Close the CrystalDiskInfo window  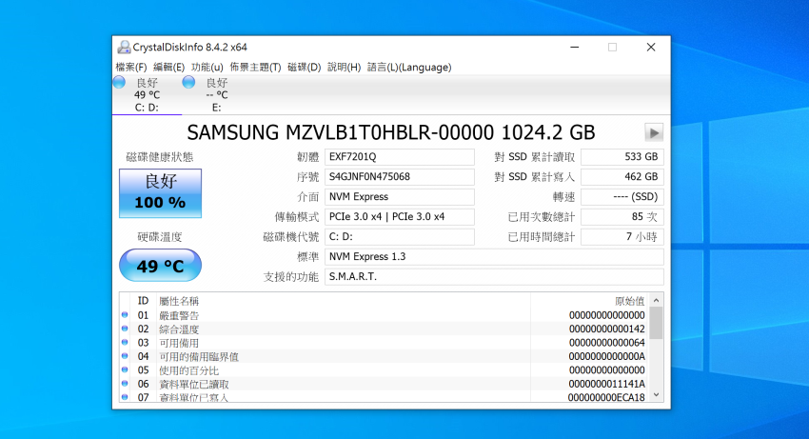click(x=651, y=47)
